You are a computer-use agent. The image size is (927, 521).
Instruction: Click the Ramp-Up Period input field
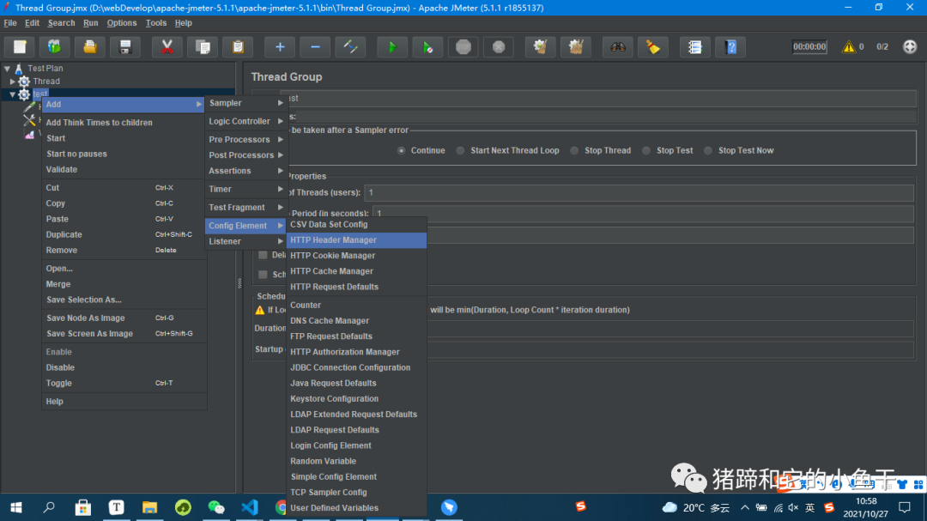pyautogui.click(x=643, y=214)
